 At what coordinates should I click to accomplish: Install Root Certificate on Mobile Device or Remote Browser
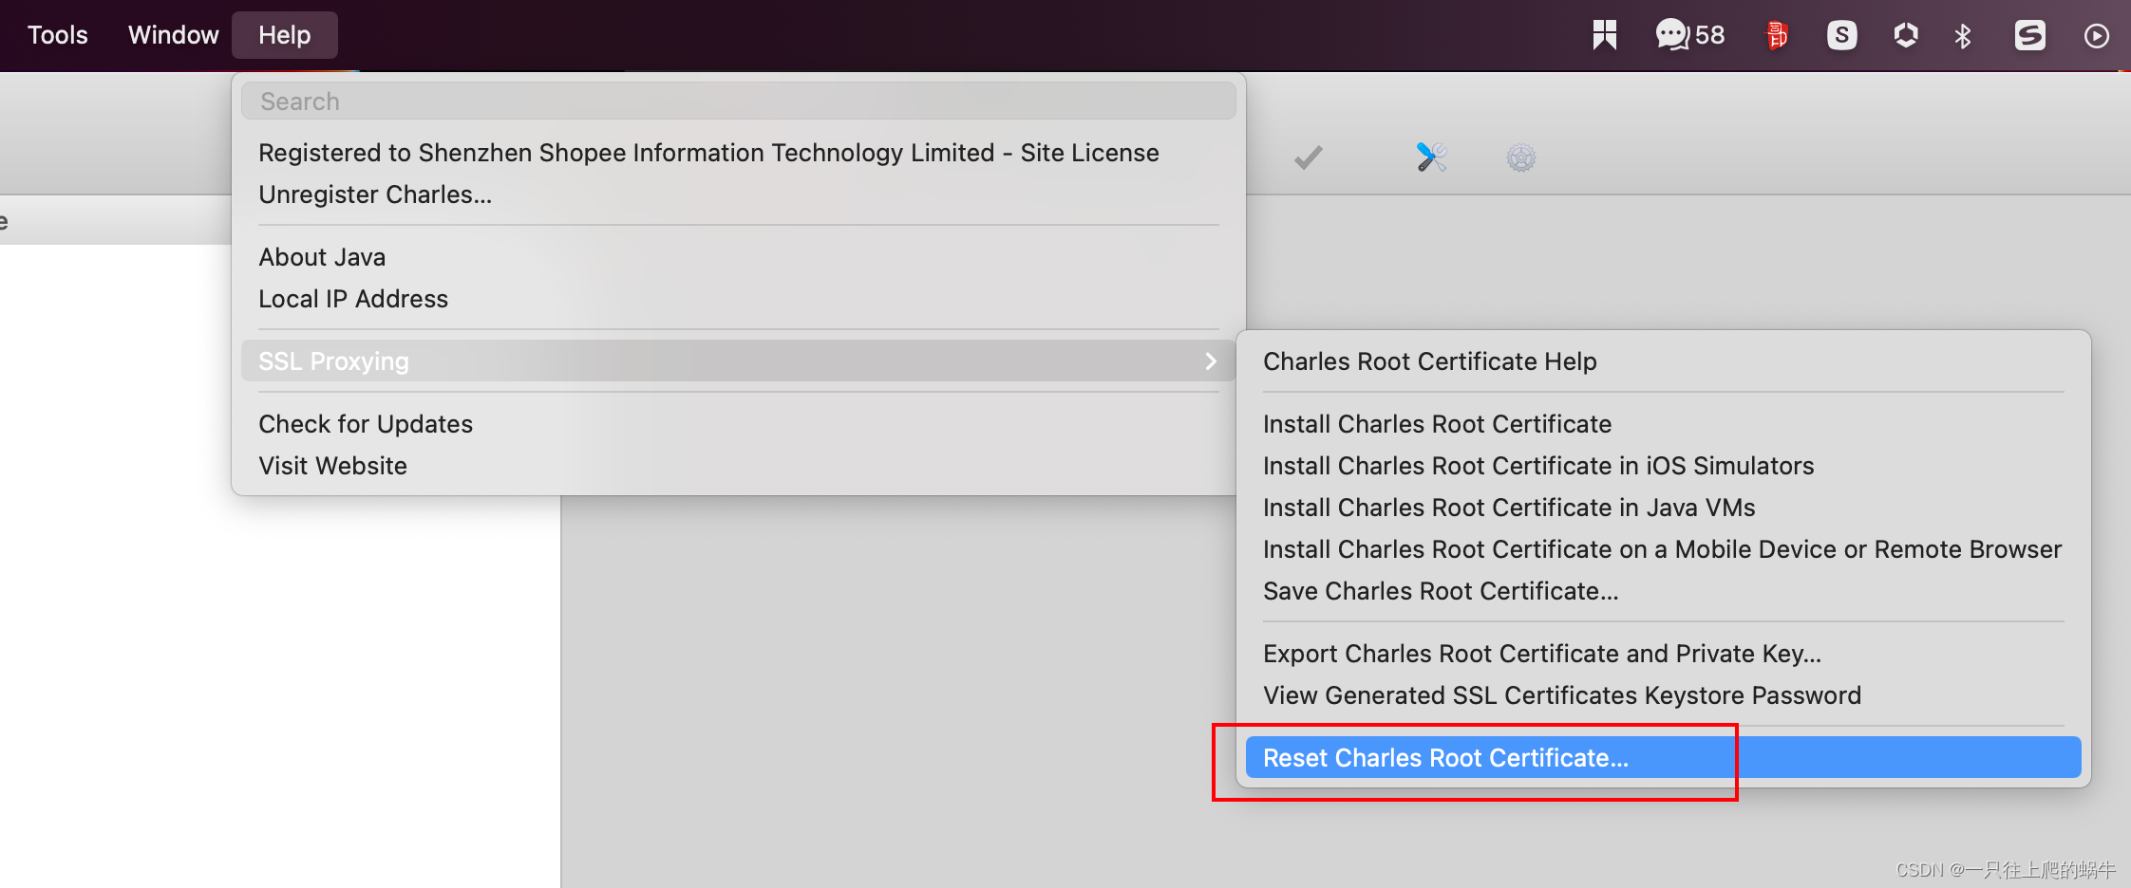[x=1664, y=549]
